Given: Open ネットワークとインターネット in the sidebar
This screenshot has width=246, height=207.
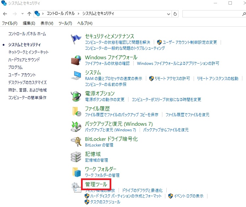Looking at the screenshot, I should click(28, 52).
